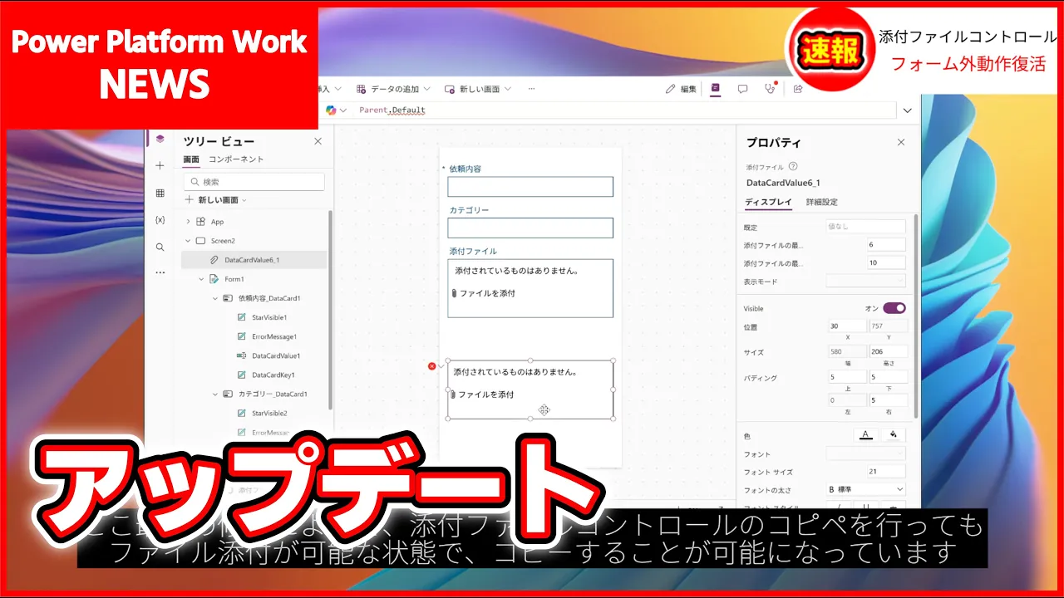The width and height of the screenshot is (1064, 598).
Task: Click the paperclip icon in selected attachment control
Action: [x=453, y=395]
